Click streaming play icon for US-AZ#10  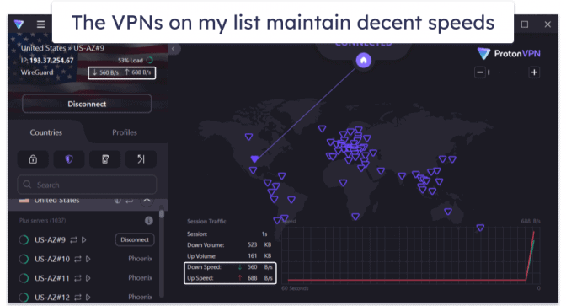[88, 259]
